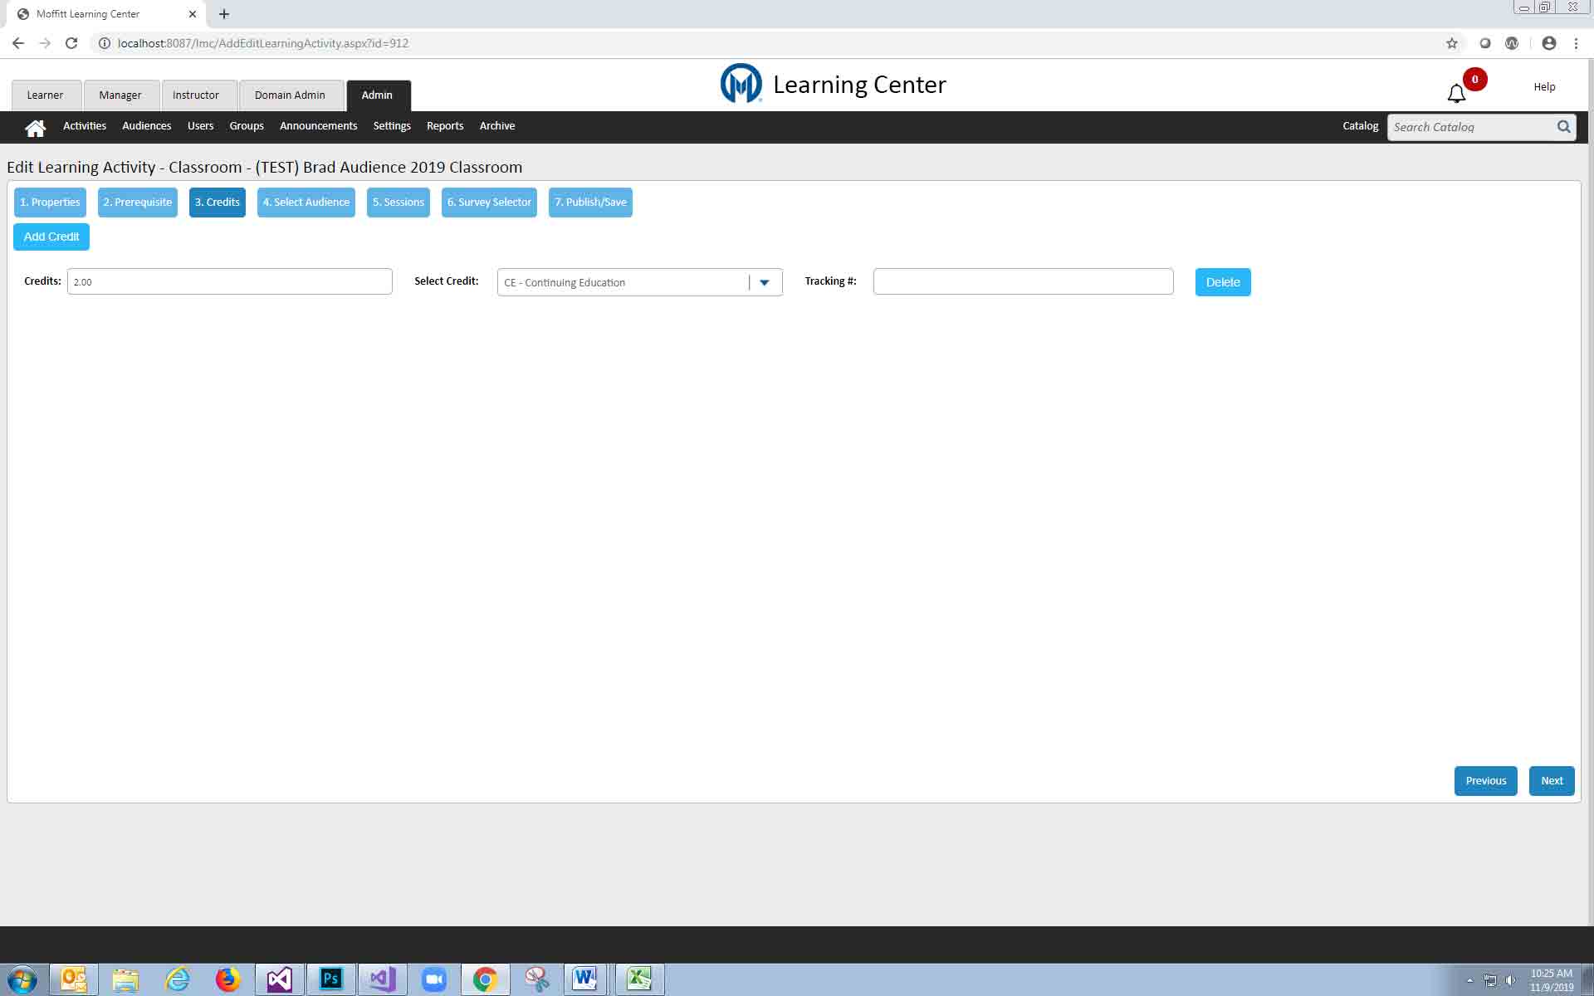Open the notifications bell icon
Screen dimensions: 1594x996
click(1456, 93)
